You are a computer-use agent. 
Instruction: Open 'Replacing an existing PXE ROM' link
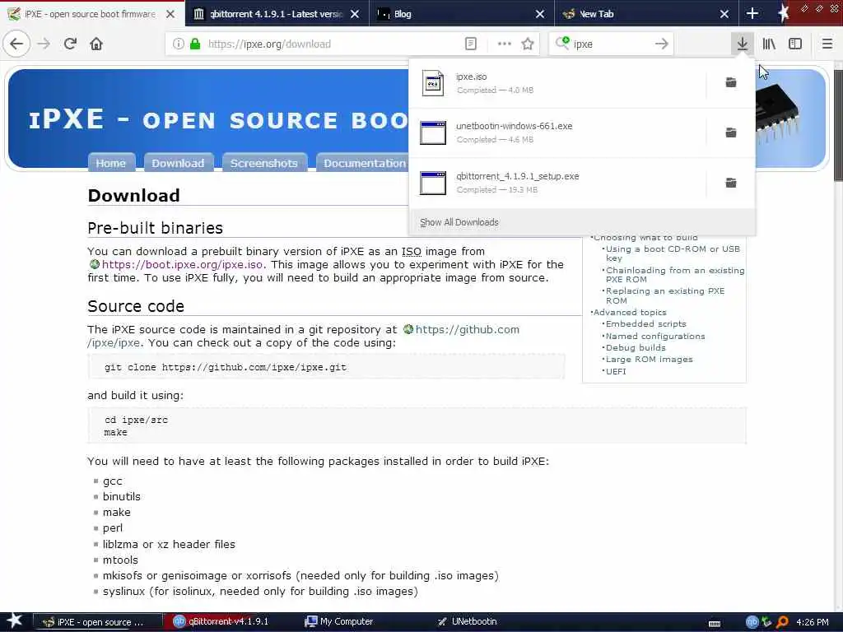tap(665, 295)
